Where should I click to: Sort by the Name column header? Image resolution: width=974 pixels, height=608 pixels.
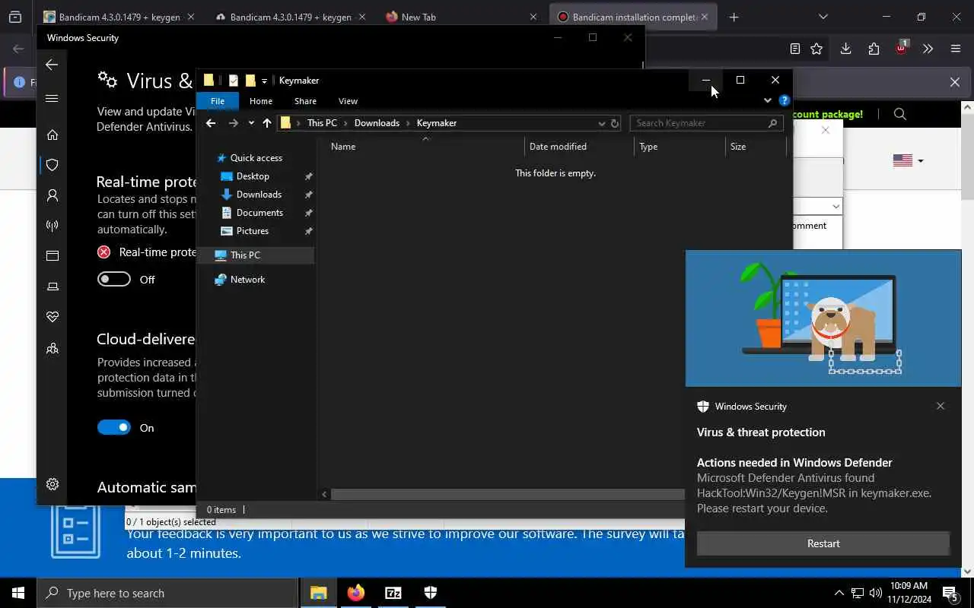[x=425, y=147]
